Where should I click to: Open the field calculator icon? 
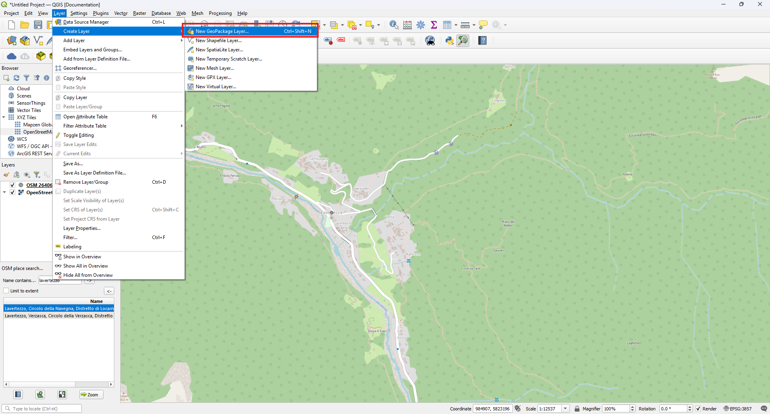[407, 25]
